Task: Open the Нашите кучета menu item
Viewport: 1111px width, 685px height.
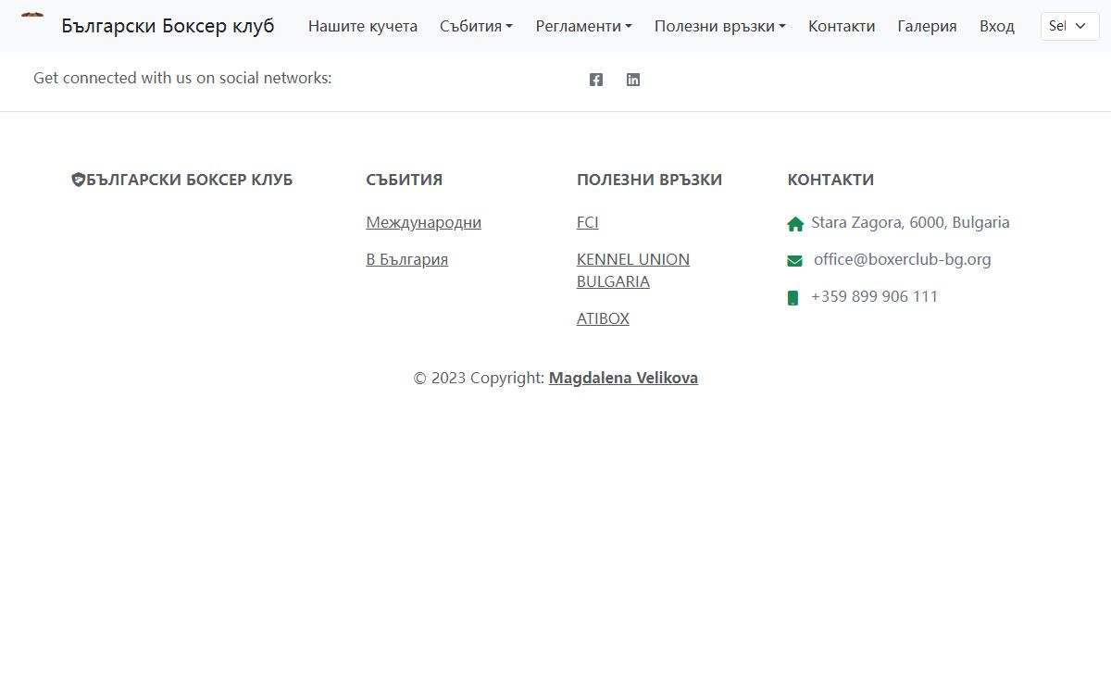Action: point(363,26)
